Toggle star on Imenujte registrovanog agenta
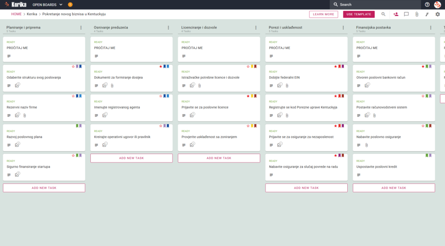 [x=161, y=96]
